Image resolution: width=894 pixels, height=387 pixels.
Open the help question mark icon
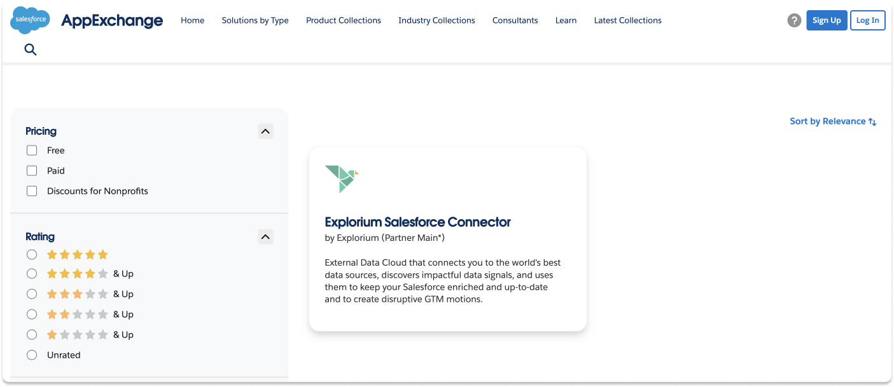point(793,20)
